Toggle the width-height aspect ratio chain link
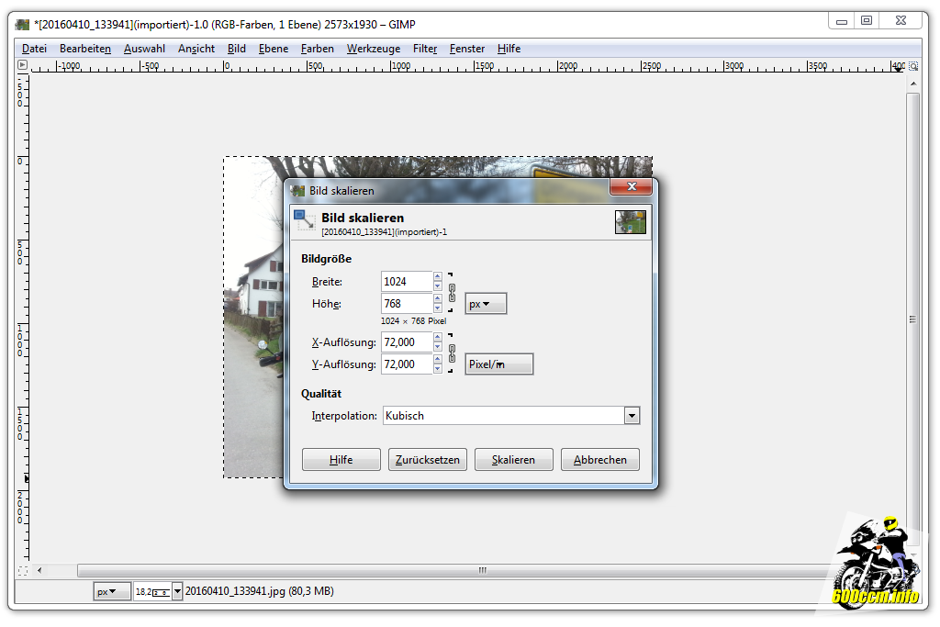 [x=451, y=293]
